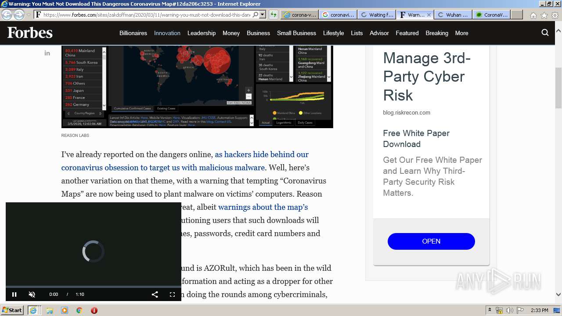Switch to the Wuhan ... tab

point(453,14)
